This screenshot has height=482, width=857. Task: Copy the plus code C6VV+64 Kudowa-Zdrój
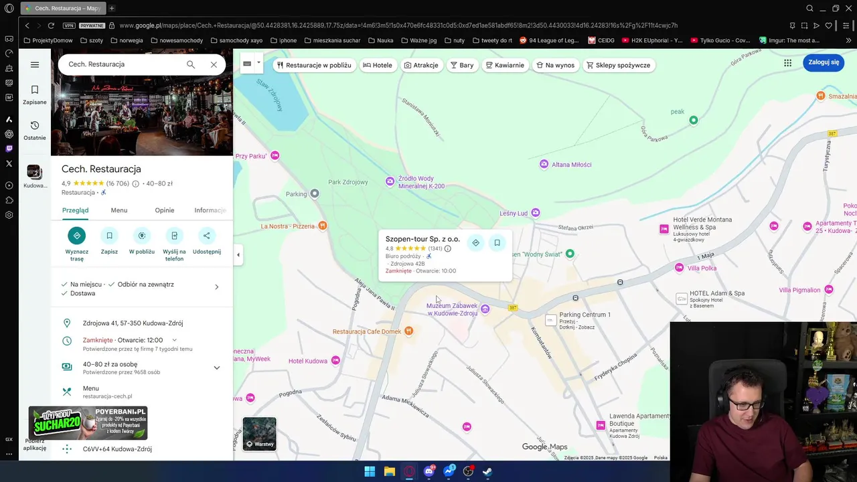point(142,449)
